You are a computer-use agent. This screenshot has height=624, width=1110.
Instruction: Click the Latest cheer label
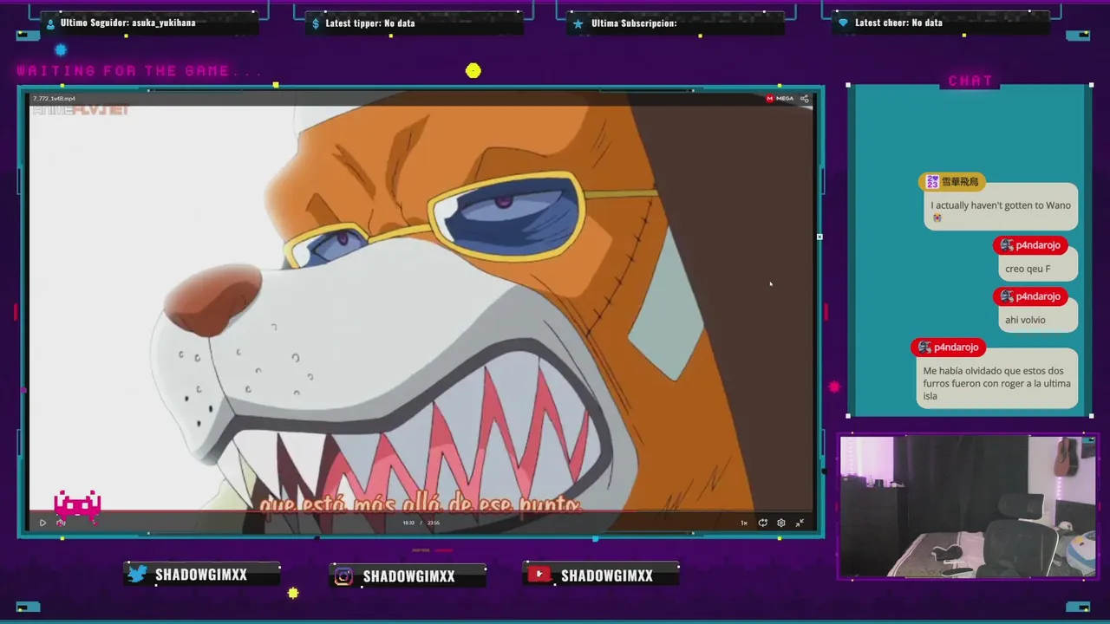(898, 23)
